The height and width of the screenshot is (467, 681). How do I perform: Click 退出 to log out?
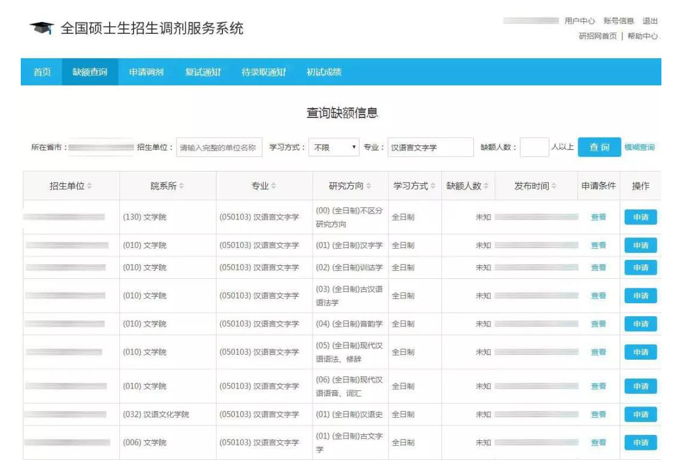point(650,21)
